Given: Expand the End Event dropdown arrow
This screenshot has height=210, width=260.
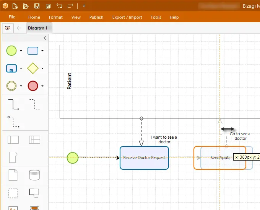Looking at the screenshot, I should click(x=42, y=86).
